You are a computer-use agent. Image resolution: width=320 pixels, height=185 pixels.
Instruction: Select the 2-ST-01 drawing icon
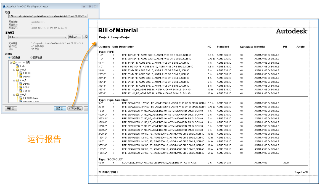tap(21, 87)
